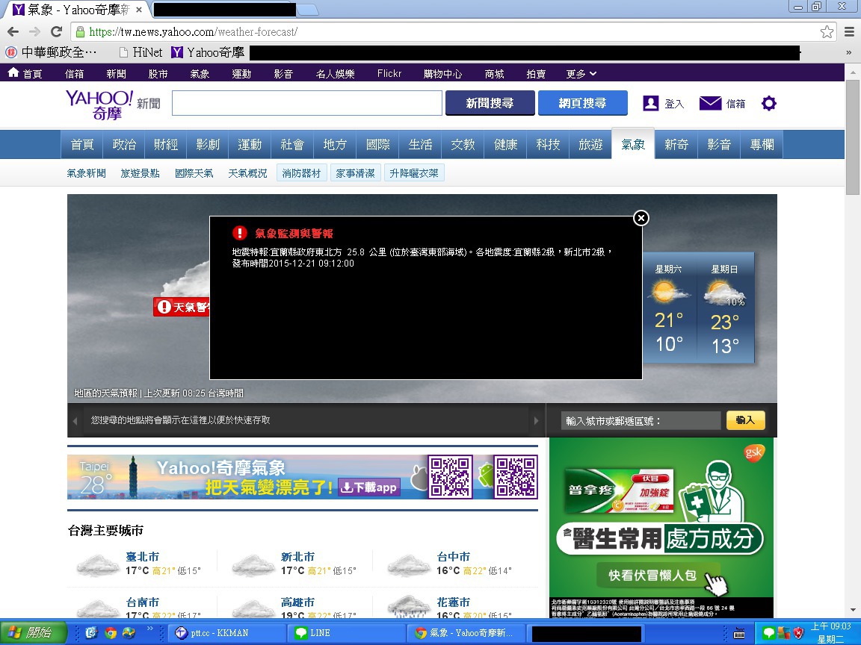The width and height of the screenshot is (861, 645).
Task: Click the red 天氣警報 alert badge
Action: (x=181, y=307)
